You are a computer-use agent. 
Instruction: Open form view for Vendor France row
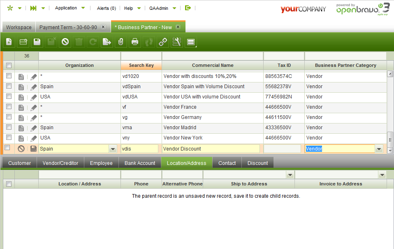point(21,108)
